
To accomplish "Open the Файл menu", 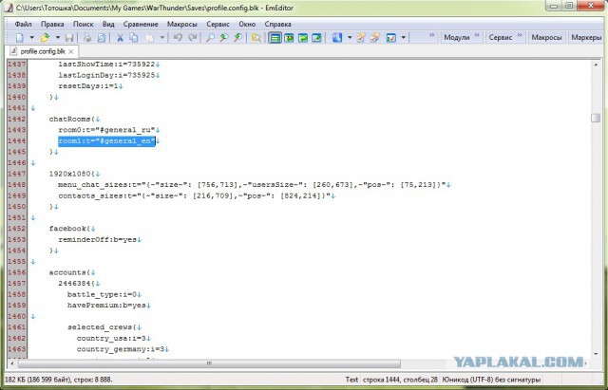I will click(23, 24).
